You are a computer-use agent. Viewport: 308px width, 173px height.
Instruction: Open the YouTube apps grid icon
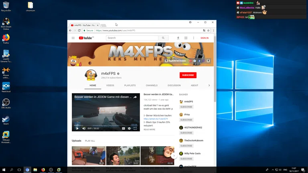click(x=186, y=38)
